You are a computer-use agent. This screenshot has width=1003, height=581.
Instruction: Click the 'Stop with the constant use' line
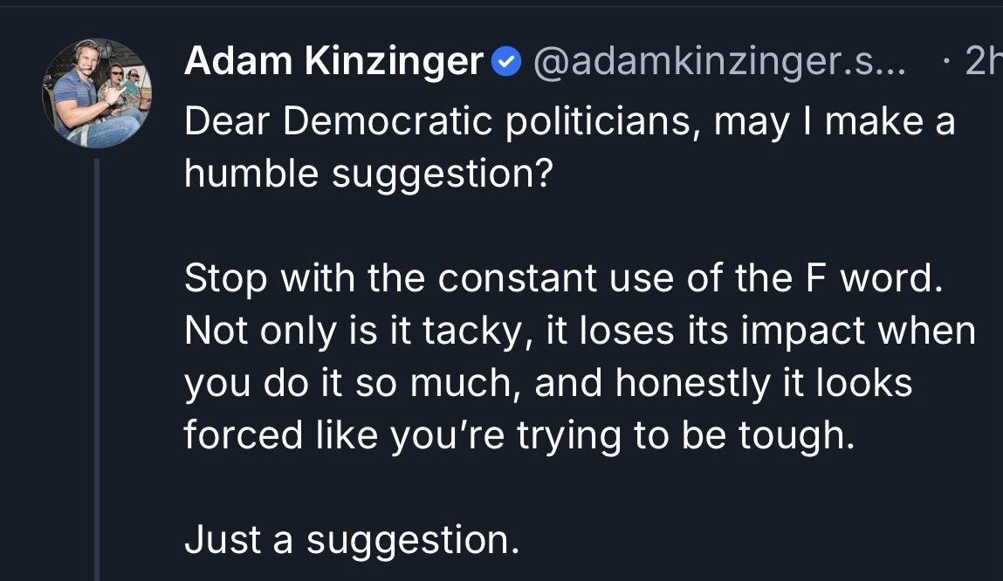click(x=564, y=278)
